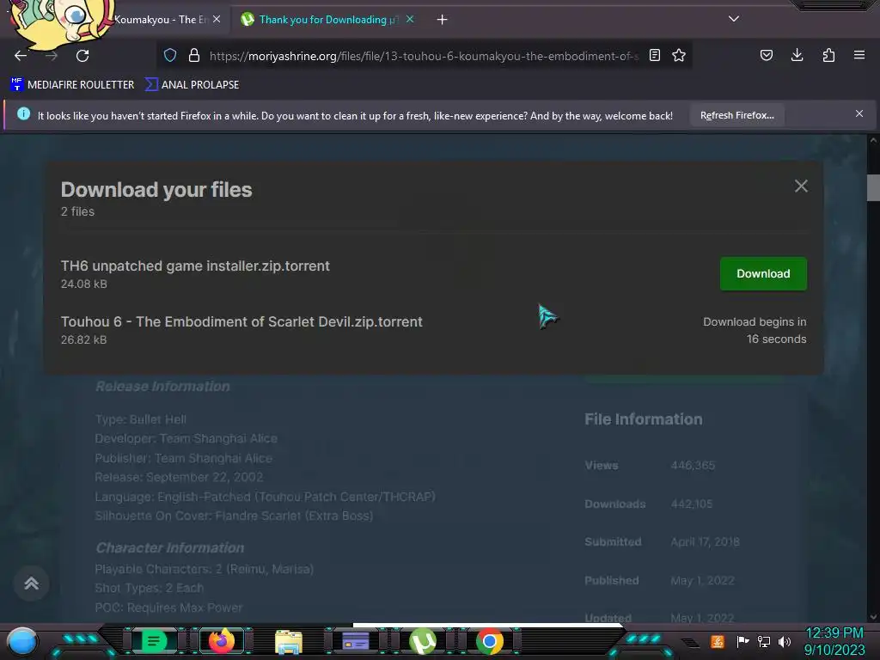The height and width of the screenshot is (660, 880).
Task: Click the Firefox taskbar icon
Action: pos(221,641)
